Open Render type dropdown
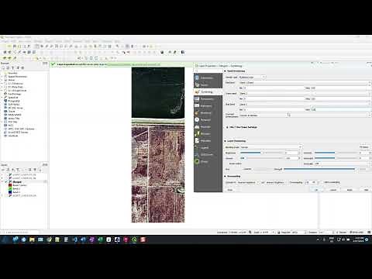This screenshot has height=279, width=372. (x=252, y=77)
